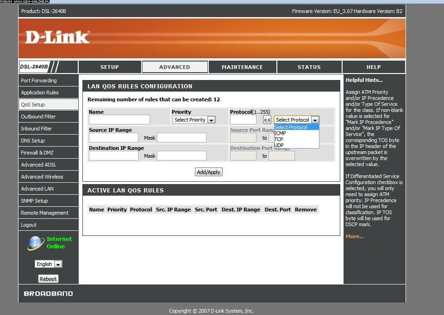Image resolution: width=444 pixels, height=315 pixels.
Task: Click the Name column header in active rules
Action: click(97, 210)
